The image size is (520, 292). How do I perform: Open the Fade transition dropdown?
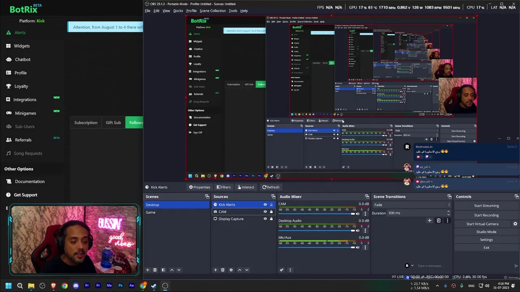412,205
